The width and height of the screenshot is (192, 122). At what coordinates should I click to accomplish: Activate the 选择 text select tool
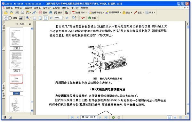click(x=13, y=18)
